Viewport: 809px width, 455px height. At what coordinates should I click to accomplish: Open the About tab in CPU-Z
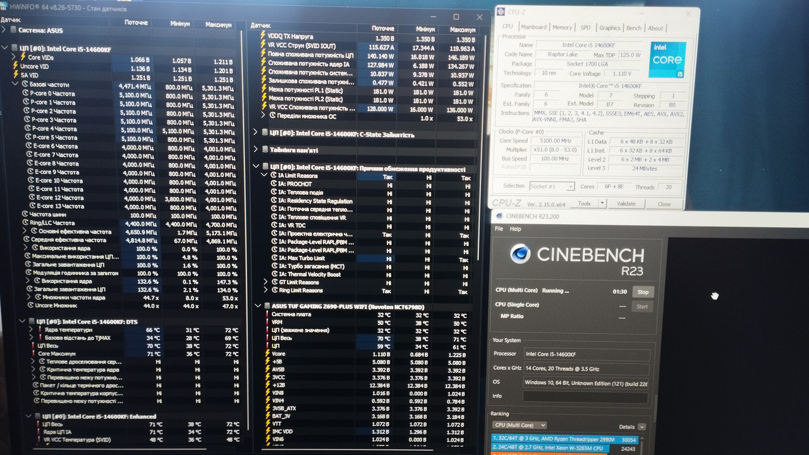pyautogui.click(x=655, y=28)
